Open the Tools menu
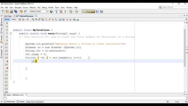 [x=63, y=7]
